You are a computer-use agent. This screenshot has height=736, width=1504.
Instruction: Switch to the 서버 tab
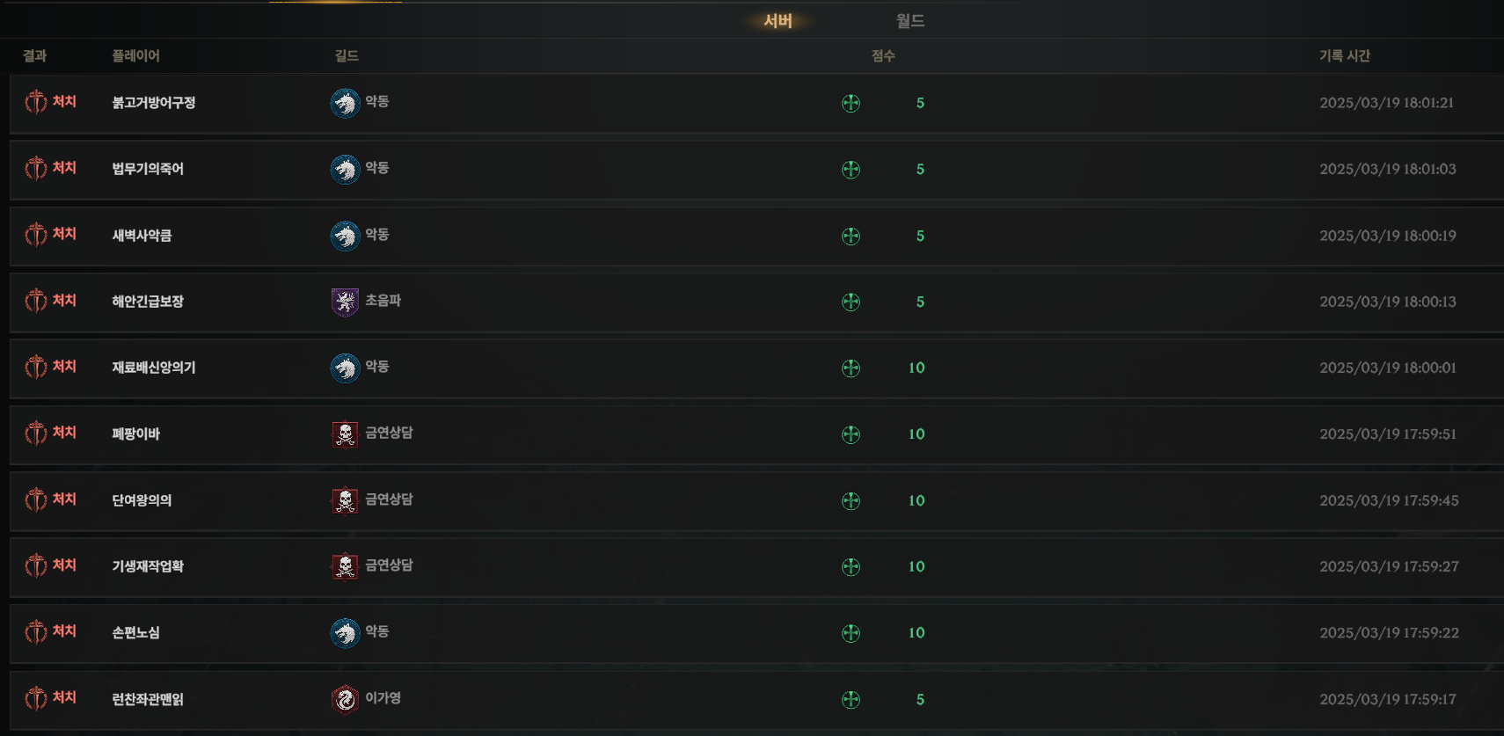click(x=778, y=20)
